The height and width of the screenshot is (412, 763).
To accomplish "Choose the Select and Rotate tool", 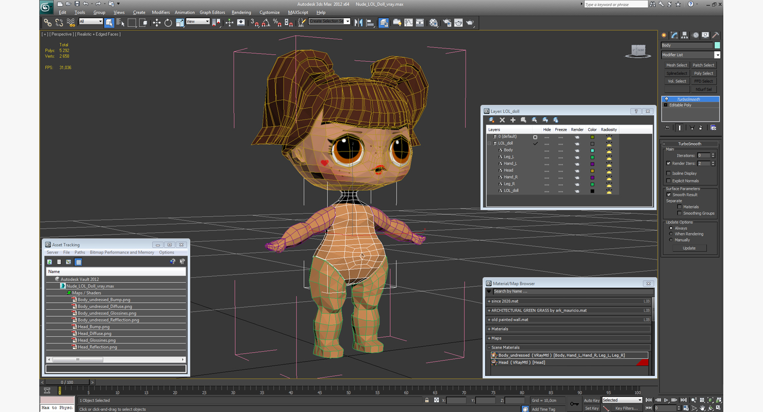I will (x=168, y=23).
